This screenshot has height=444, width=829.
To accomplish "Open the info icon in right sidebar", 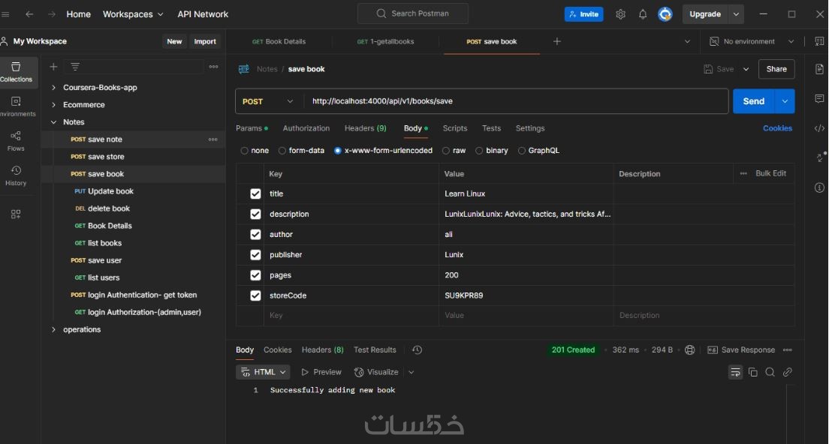I will (819, 187).
